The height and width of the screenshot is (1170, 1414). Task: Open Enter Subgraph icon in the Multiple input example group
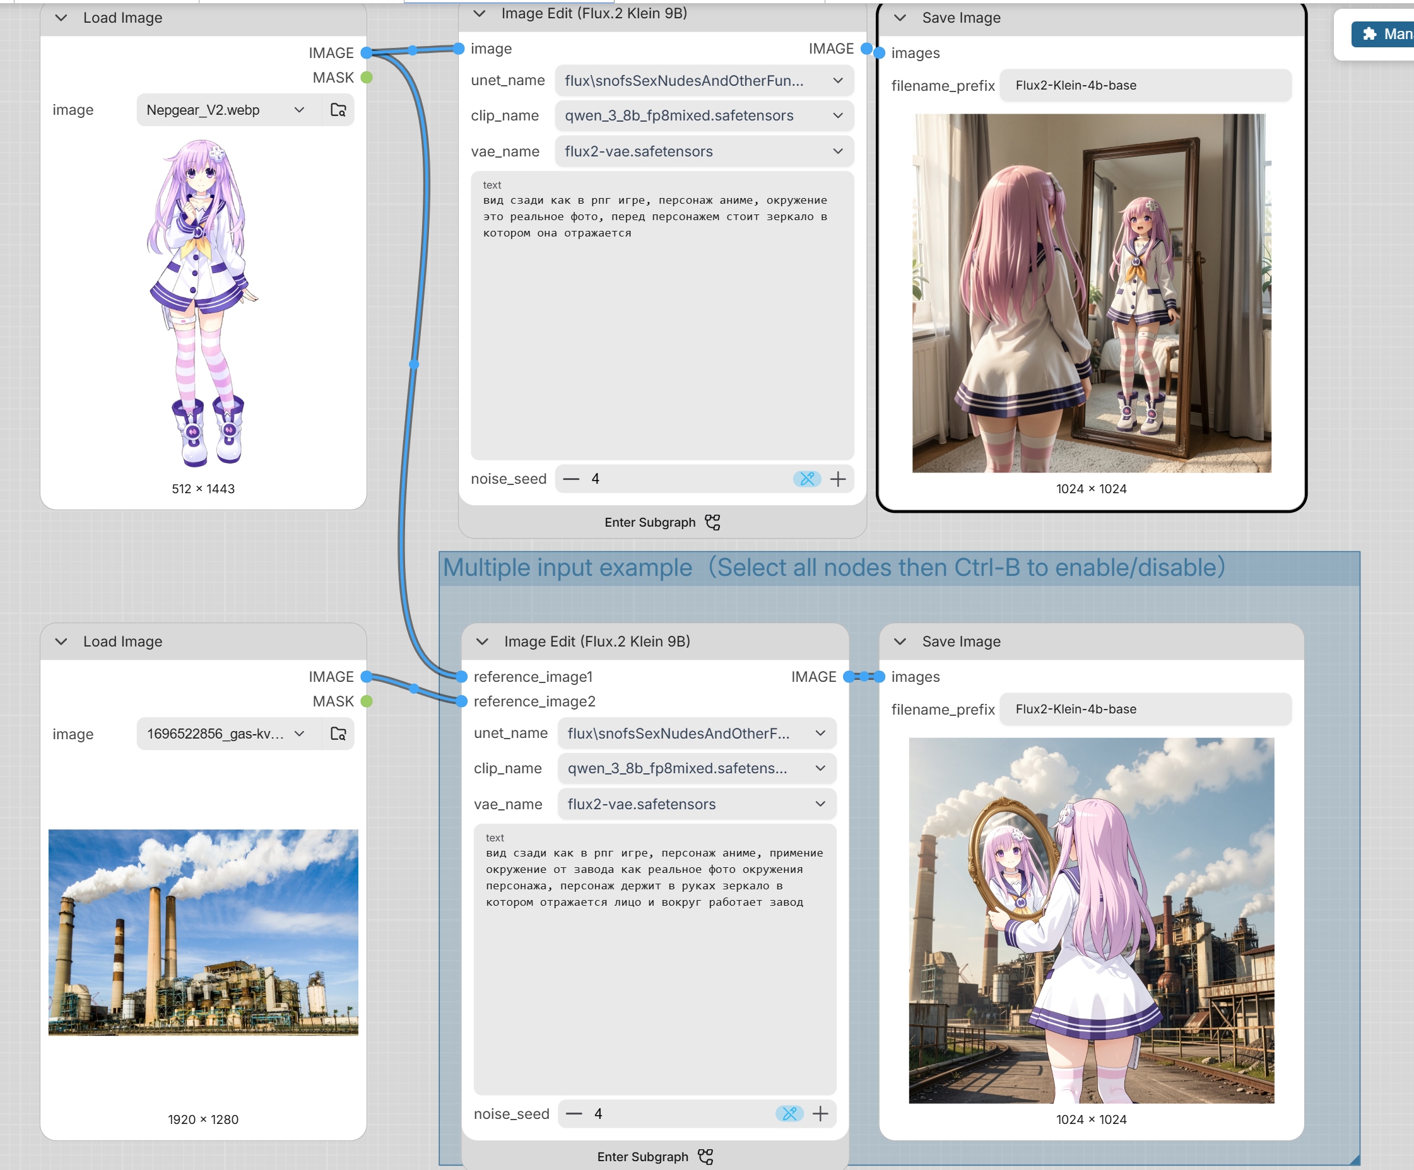point(705,1157)
